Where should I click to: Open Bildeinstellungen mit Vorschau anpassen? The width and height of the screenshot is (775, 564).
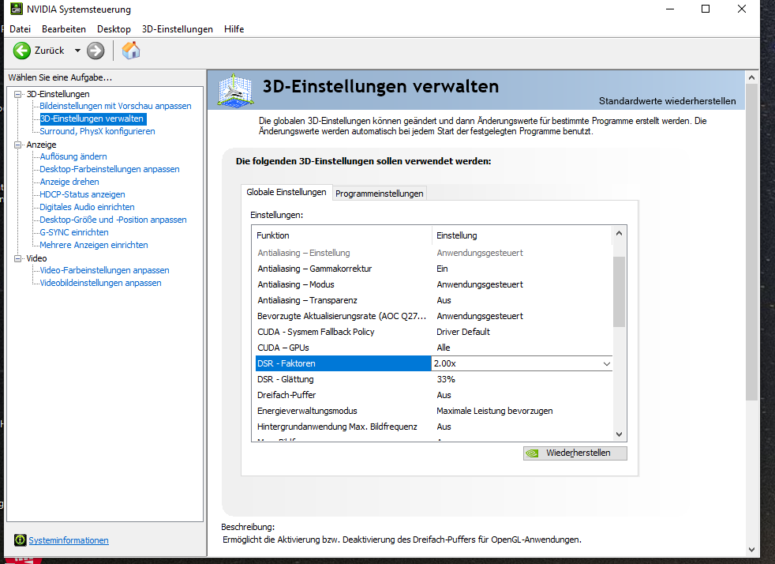[x=115, y=106]
